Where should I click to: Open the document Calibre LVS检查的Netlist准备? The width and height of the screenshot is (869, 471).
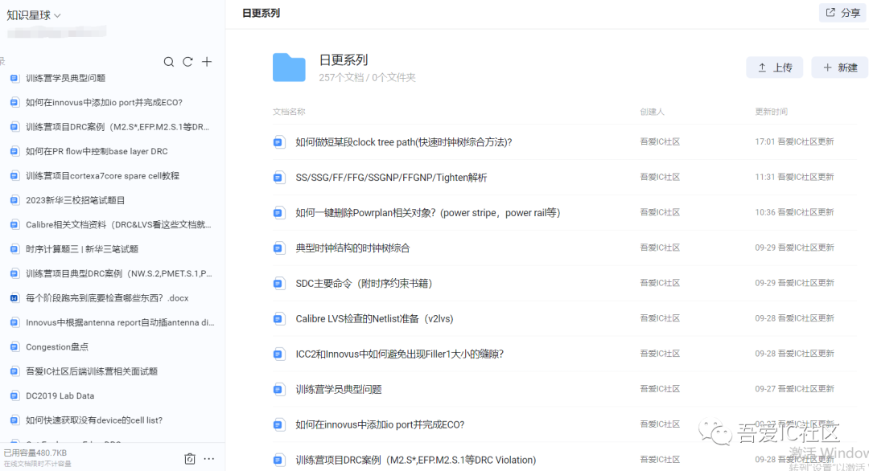pos(375,318)
